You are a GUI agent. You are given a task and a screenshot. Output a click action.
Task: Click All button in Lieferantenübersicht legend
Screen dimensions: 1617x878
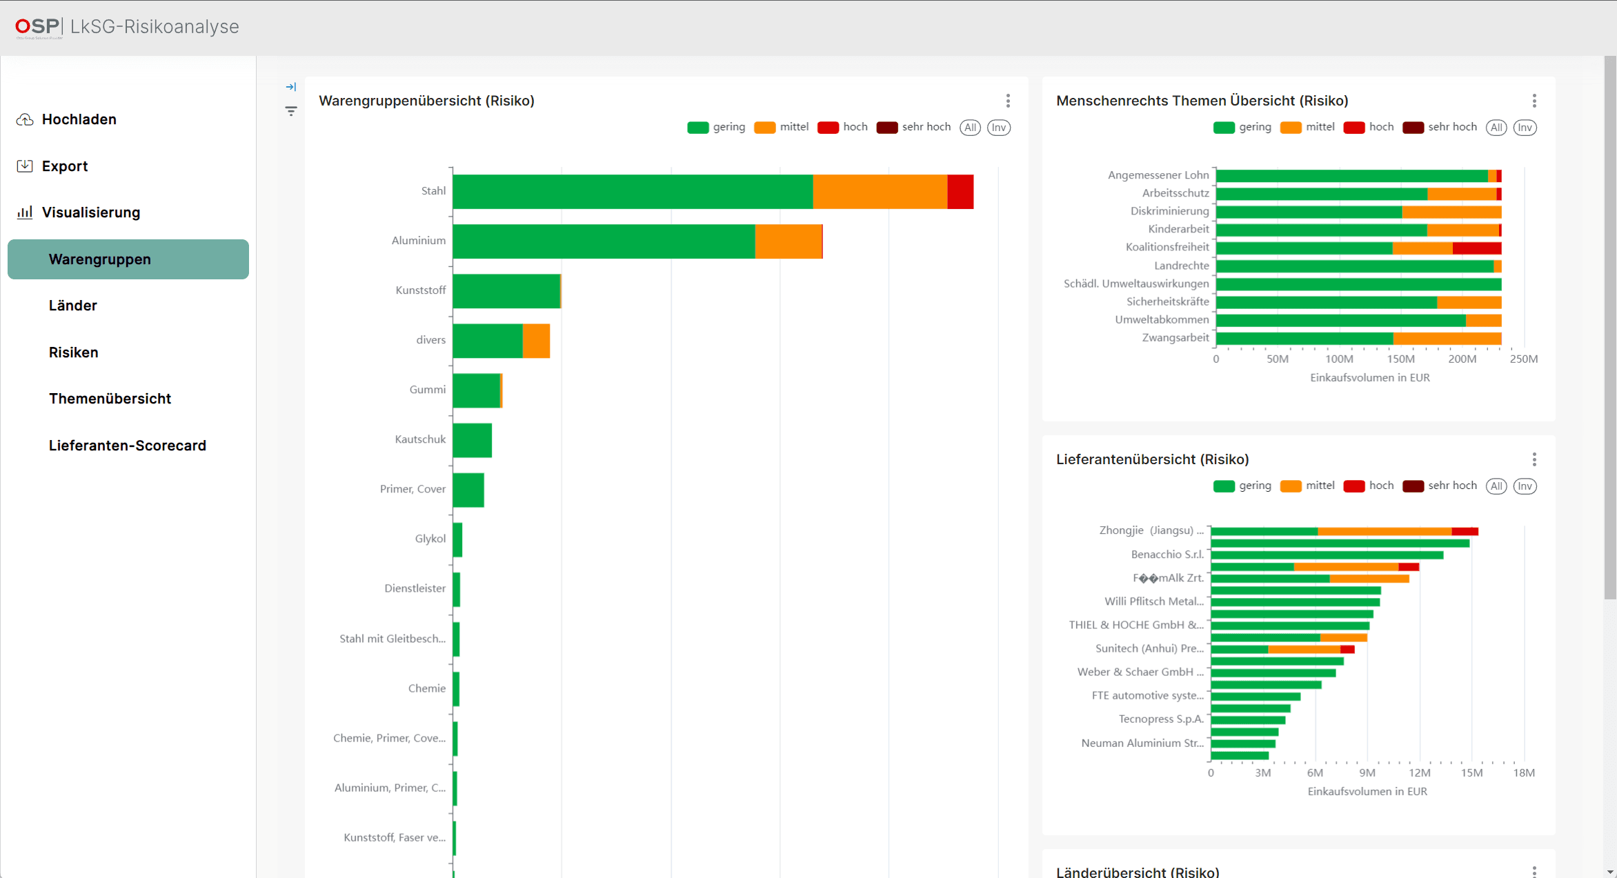point(1496,486)
